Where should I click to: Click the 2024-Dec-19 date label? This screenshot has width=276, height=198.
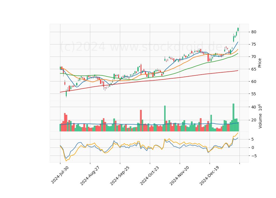coord(209,176)
